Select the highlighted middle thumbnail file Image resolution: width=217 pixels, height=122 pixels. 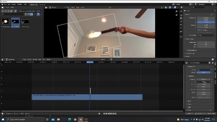pyautogui.click(x=15, y=23)
